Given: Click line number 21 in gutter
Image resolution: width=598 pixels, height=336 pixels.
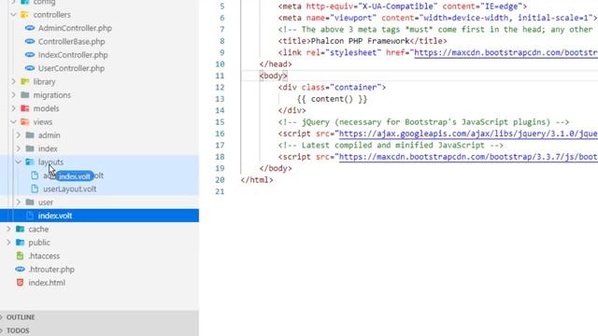Looking at the screenshot, I should tap(220, 191).
